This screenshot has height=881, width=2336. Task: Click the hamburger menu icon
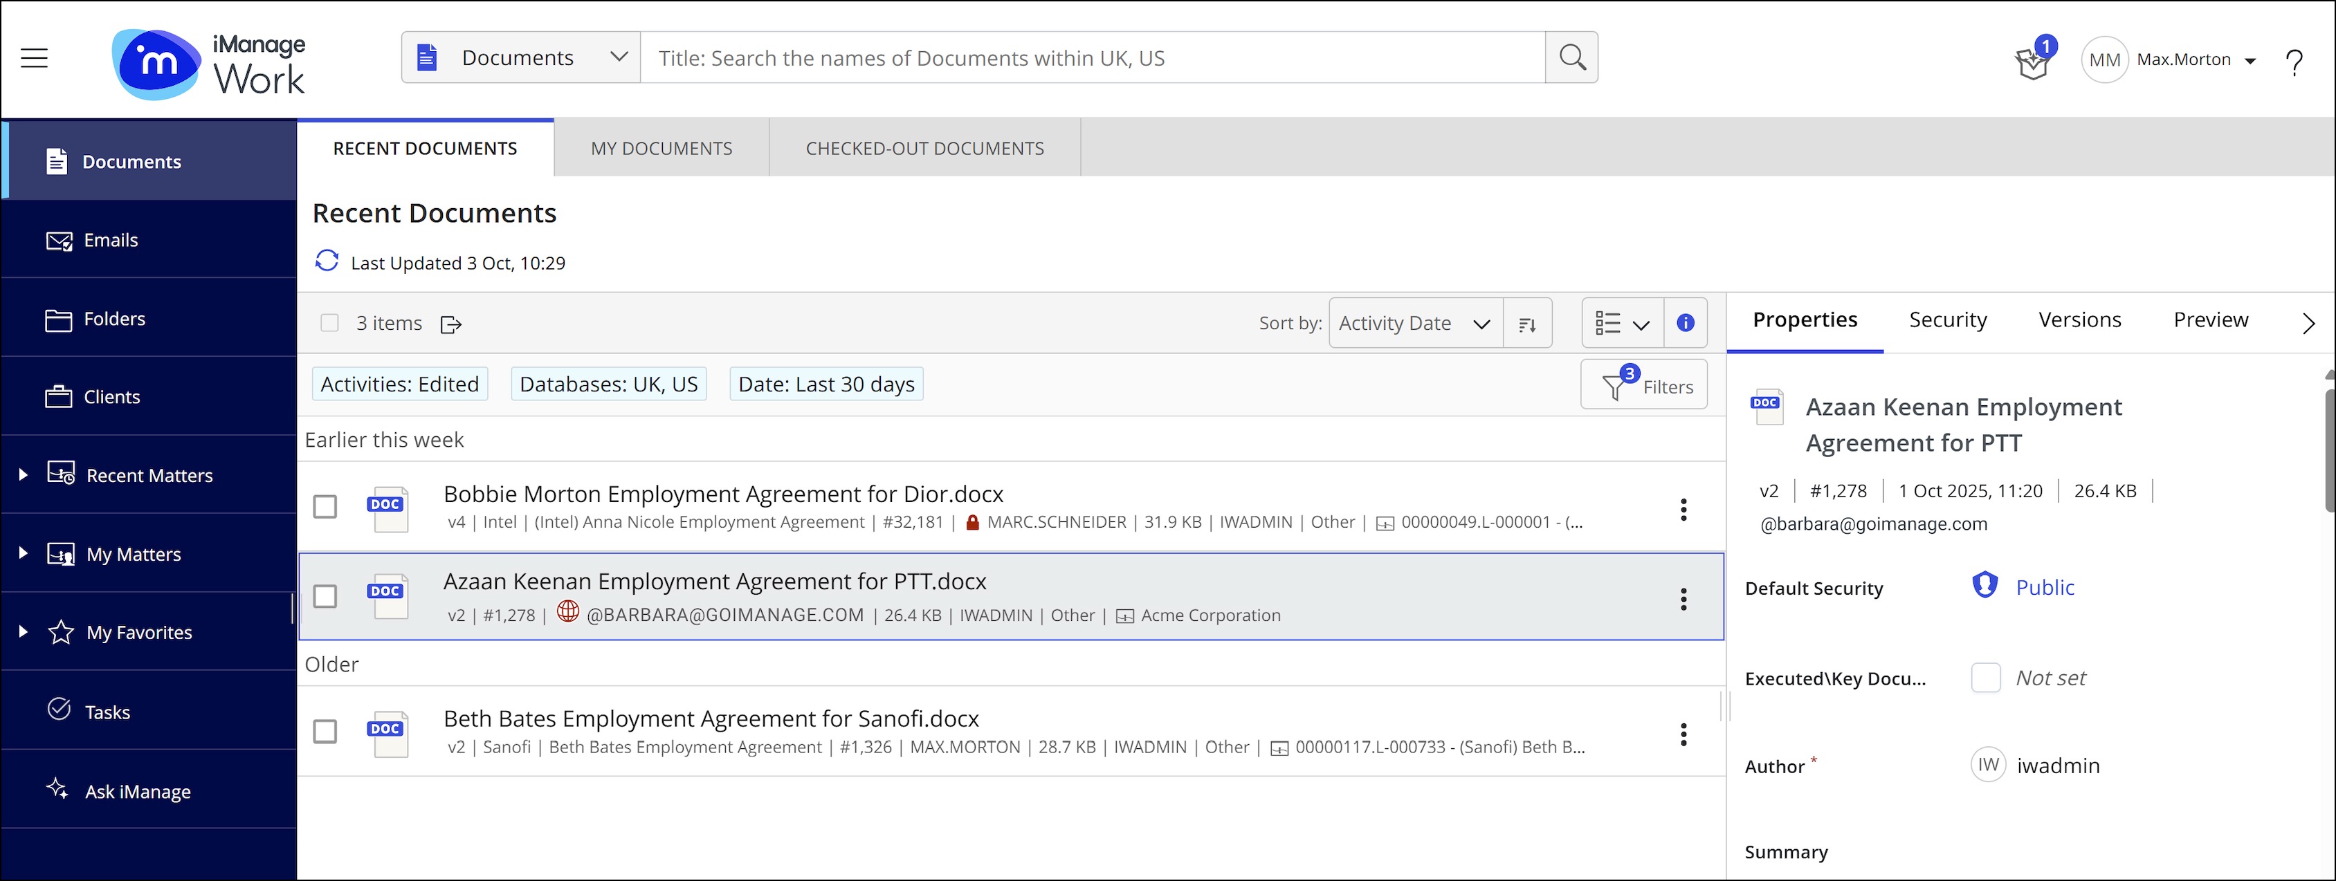(x=35, y=58)
